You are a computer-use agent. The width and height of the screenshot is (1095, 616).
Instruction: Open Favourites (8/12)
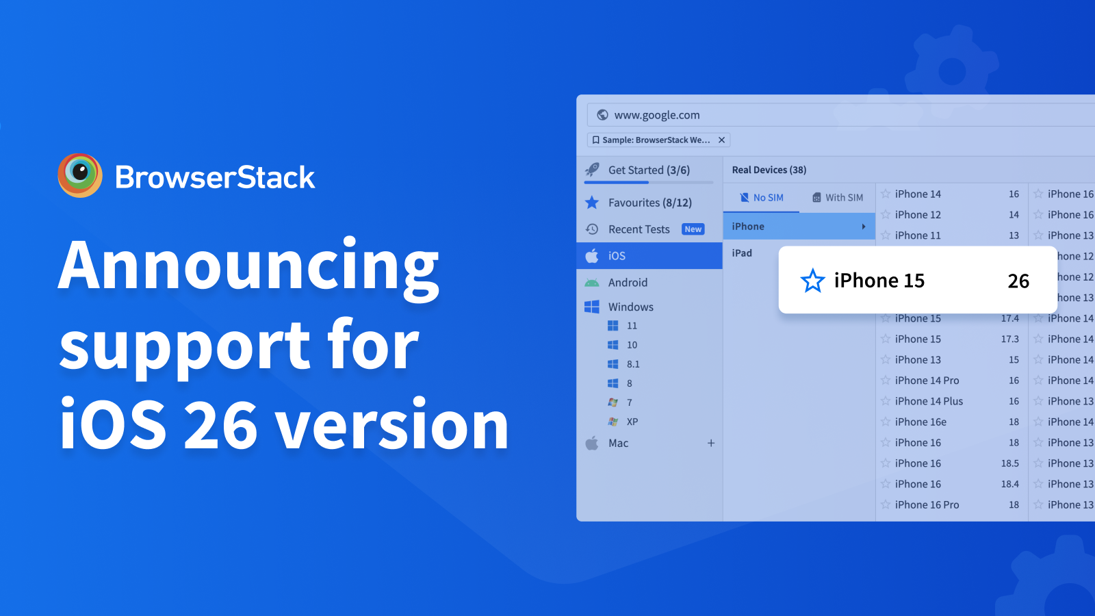(x=650, y=203)
